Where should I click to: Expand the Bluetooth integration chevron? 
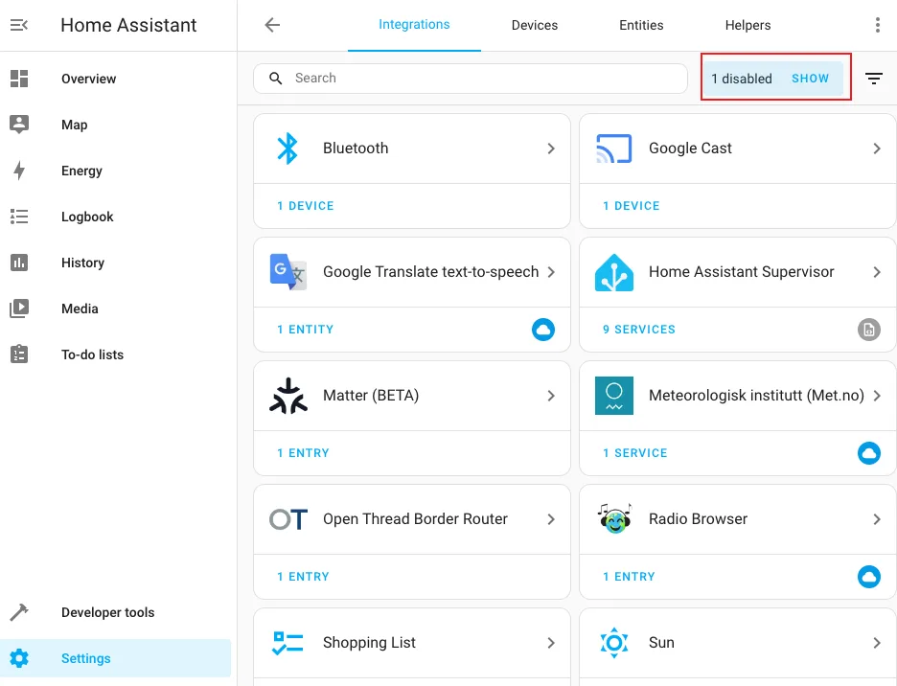(551, 149)
